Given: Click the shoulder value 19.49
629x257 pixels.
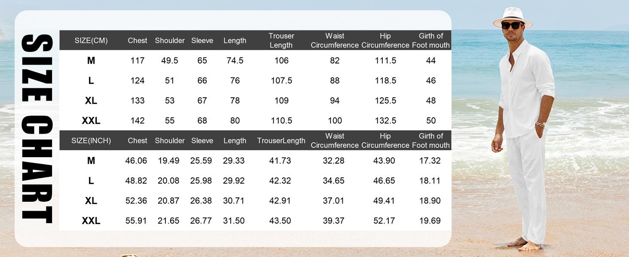Looking at the screenshot, I should pyautogui.click(x=168, y=161).
